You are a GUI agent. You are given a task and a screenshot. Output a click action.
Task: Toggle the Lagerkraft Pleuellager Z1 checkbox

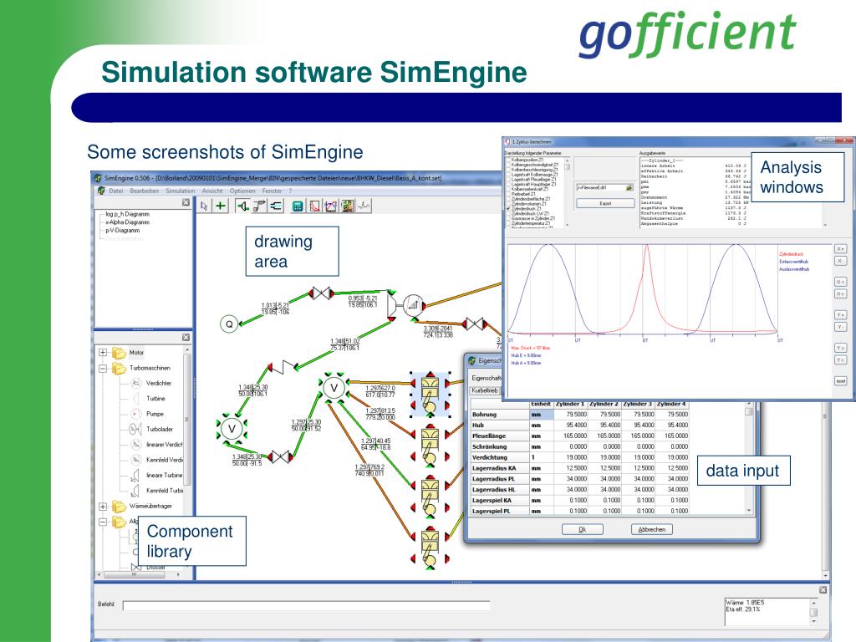click(508, 180)
